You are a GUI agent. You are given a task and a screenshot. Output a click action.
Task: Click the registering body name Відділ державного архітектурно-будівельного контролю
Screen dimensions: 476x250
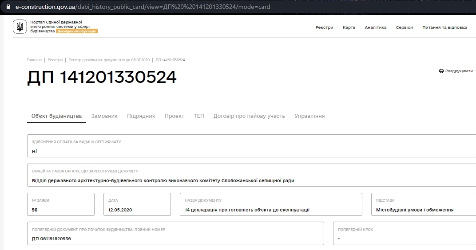tap(163, 180)
